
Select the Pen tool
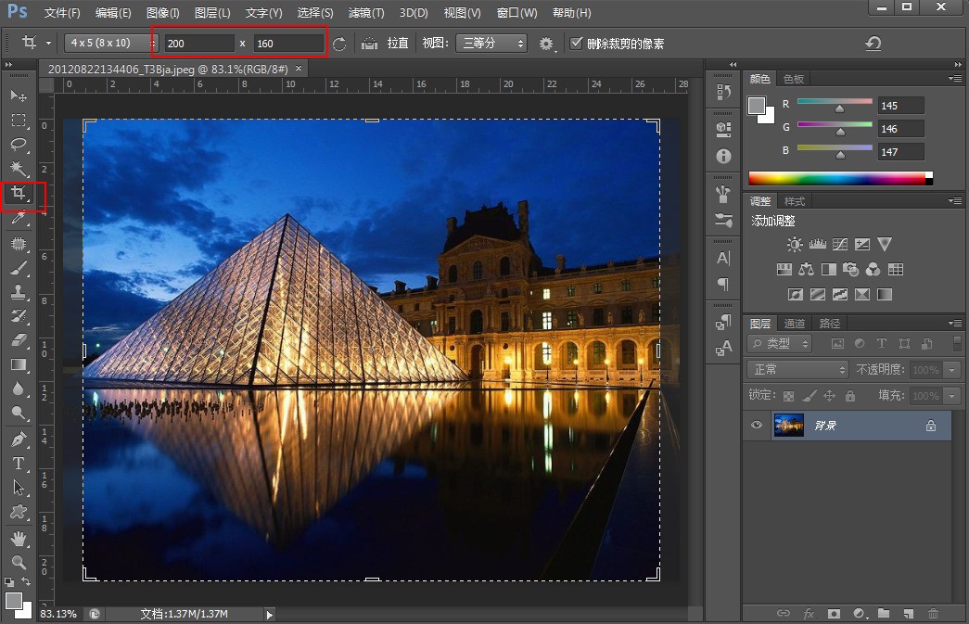click(18, 439)
